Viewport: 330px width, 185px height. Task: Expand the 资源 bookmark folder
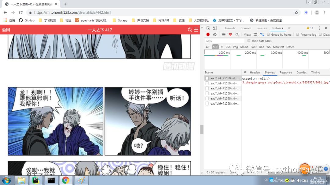179,20
